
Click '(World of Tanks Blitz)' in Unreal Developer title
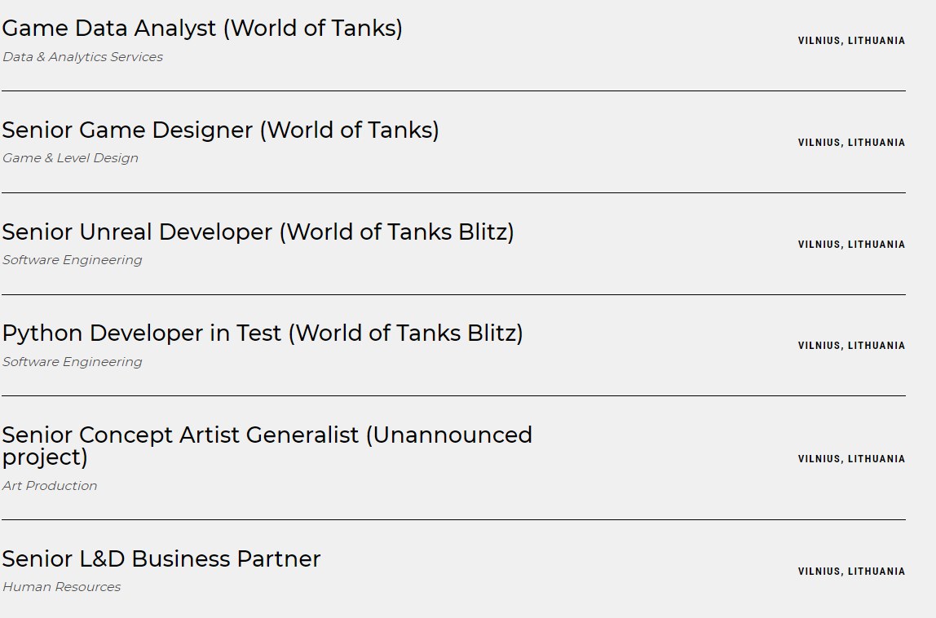click(x=397, y=232)
